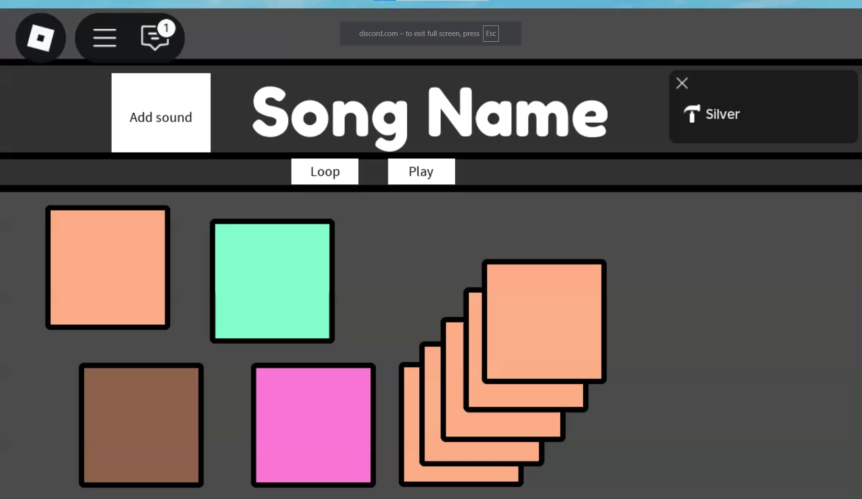Select the Silver hammer build tool icon
862x499 pixels.
pos(691,114)
